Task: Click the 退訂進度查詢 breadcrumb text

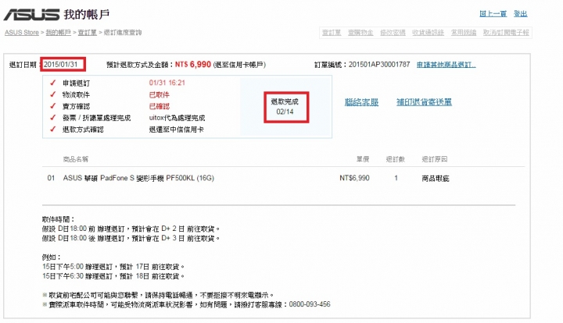Action: pos(123,33)
